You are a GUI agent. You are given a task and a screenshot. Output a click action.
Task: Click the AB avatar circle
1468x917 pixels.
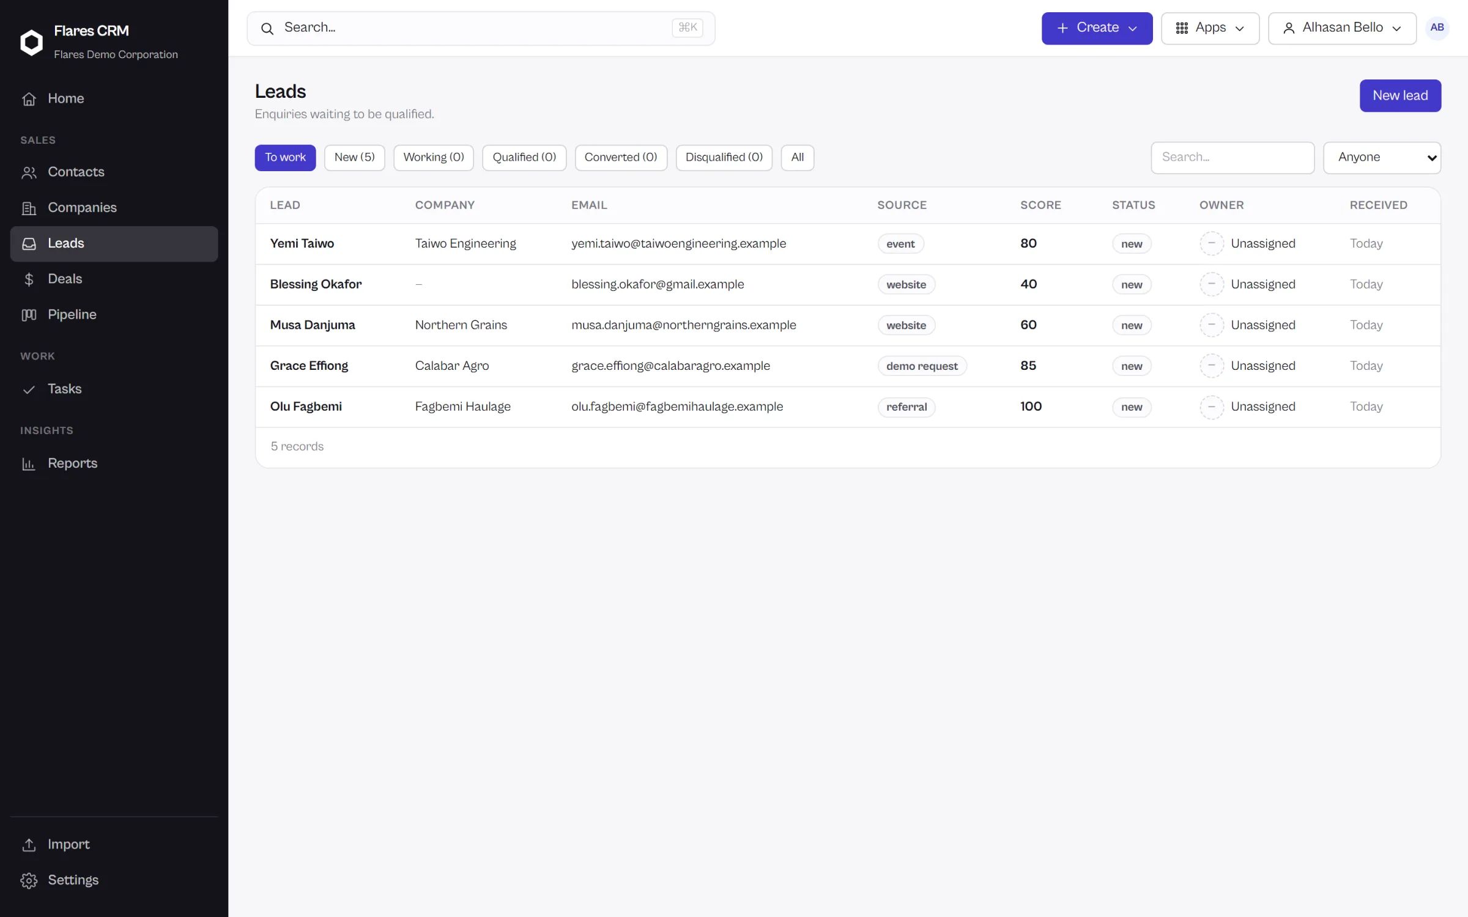(1437, 28)
